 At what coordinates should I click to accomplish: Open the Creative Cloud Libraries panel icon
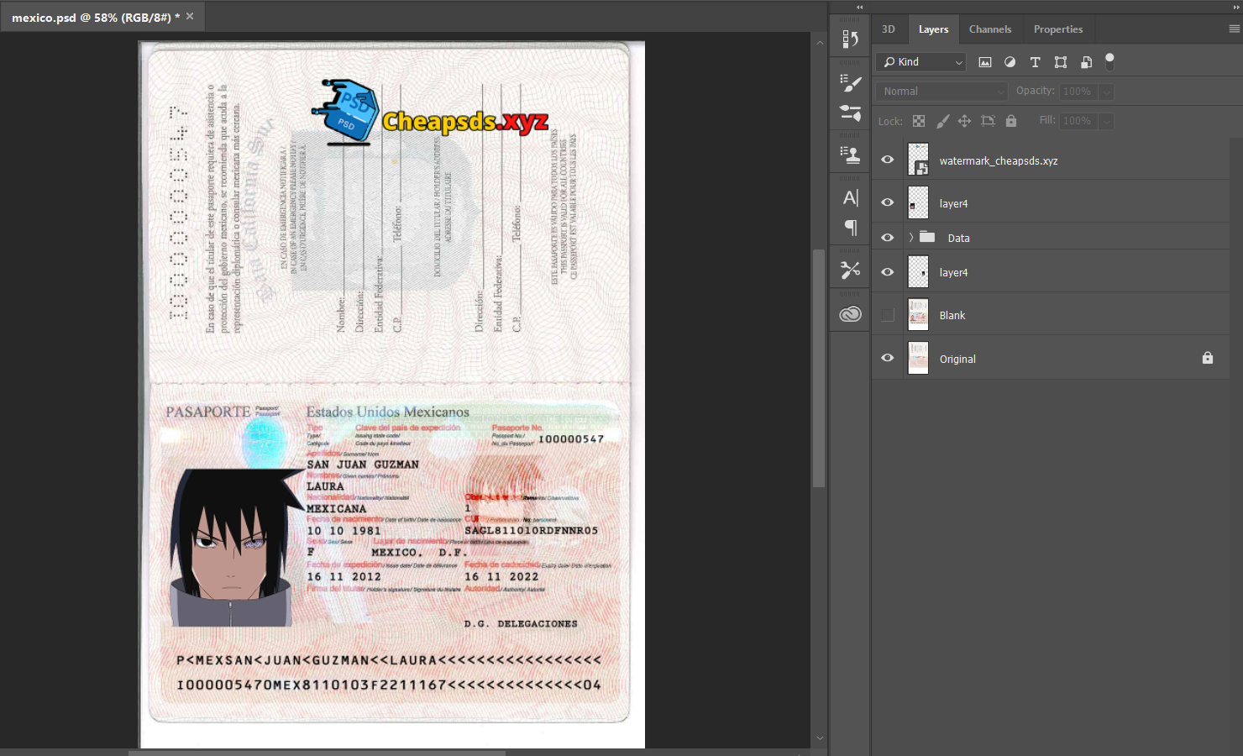point(850,314)
